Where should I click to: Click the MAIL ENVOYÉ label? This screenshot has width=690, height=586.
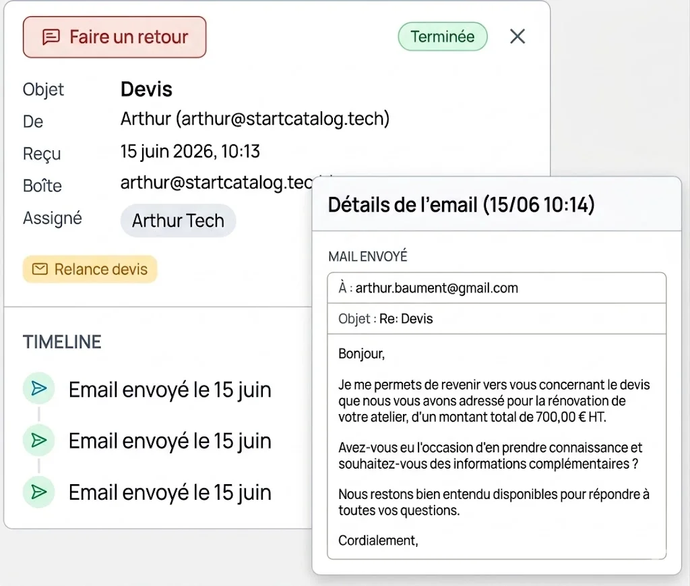tap(368, 256)
